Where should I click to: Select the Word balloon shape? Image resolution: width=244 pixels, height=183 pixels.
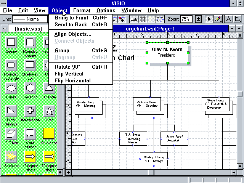(x=30, y=134)
